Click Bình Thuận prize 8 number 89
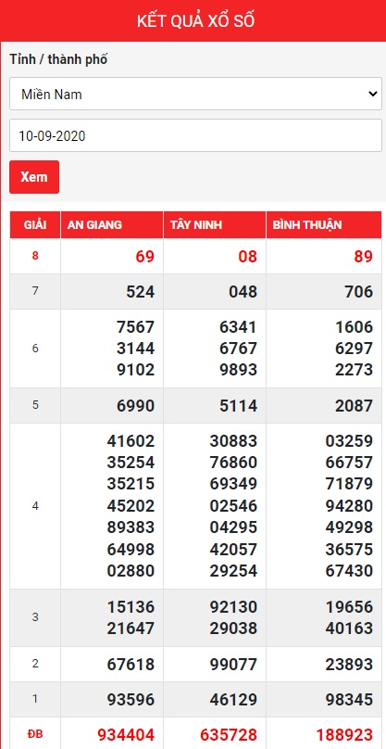 pyautogui.click(x=363, y=257)
